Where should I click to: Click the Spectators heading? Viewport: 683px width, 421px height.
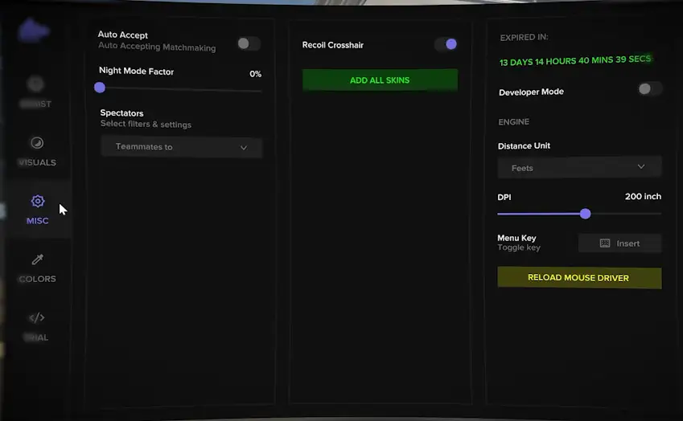(121, 112)
